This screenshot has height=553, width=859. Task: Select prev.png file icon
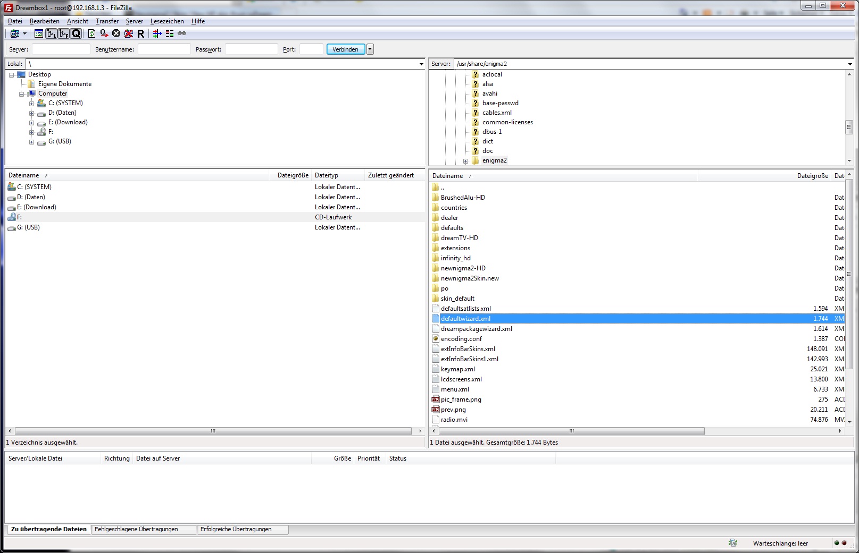[436, 409]
